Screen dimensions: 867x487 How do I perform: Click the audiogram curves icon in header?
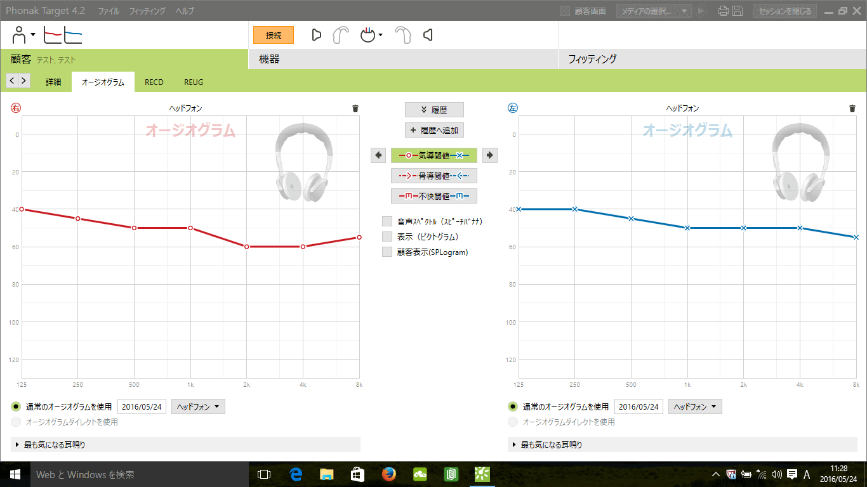62,35
